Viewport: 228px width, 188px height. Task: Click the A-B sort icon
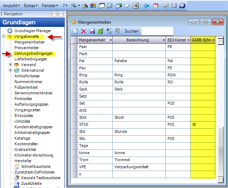point(109,31)
